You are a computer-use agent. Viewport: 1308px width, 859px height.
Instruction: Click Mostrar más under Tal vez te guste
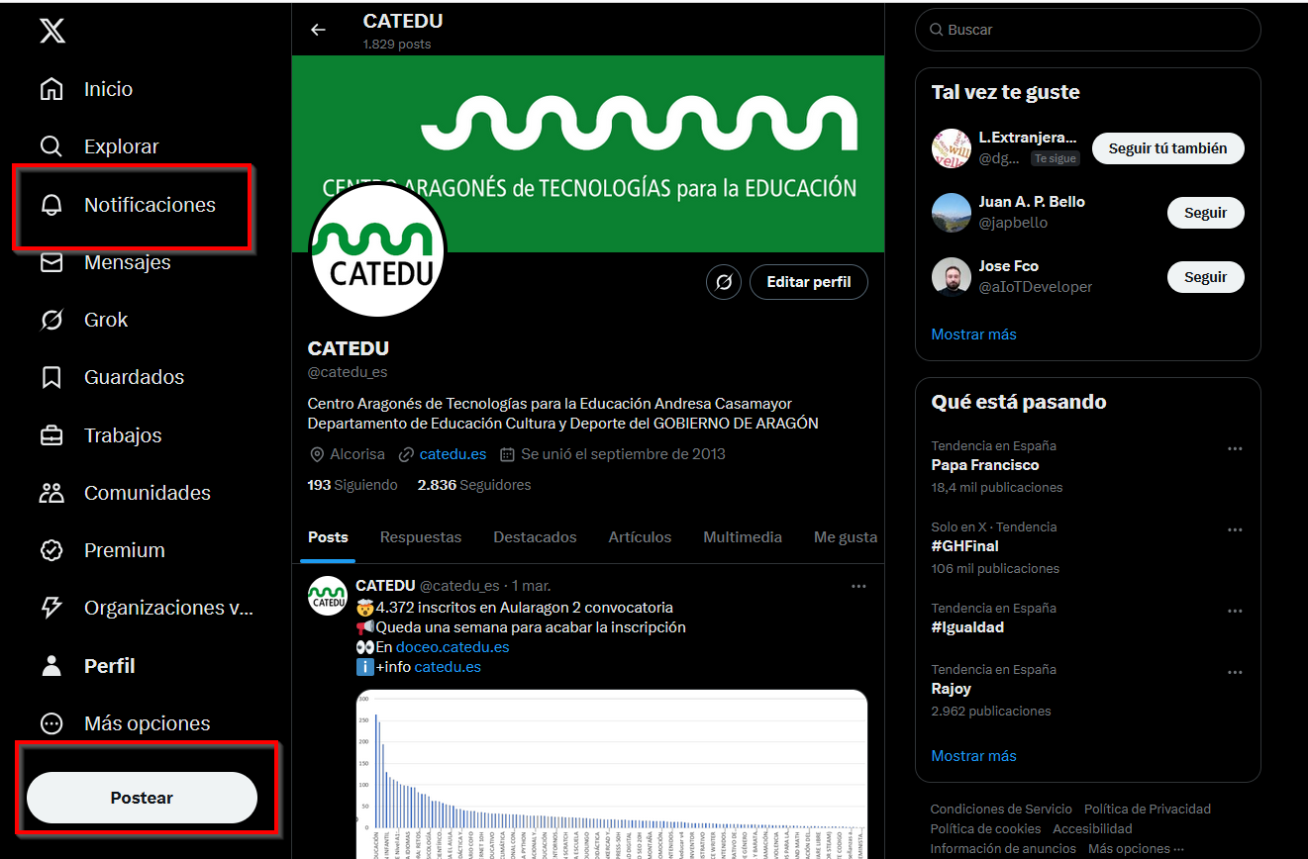(x=973, y=334)
